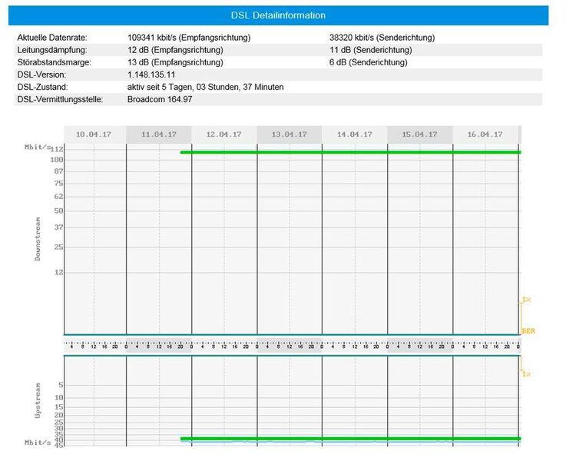Click the 100 downstream axis value
Screen dimensions: 566x461
click(57, 160)
